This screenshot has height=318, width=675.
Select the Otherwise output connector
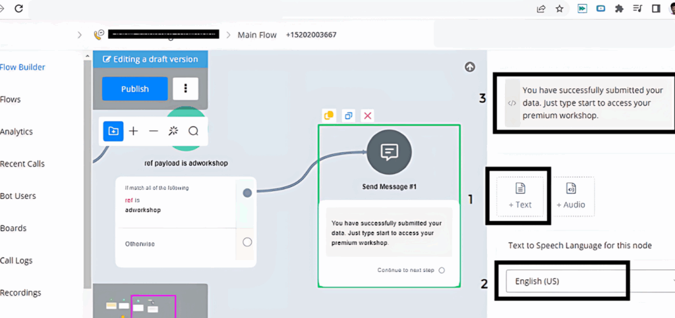(x=247, y=242)
